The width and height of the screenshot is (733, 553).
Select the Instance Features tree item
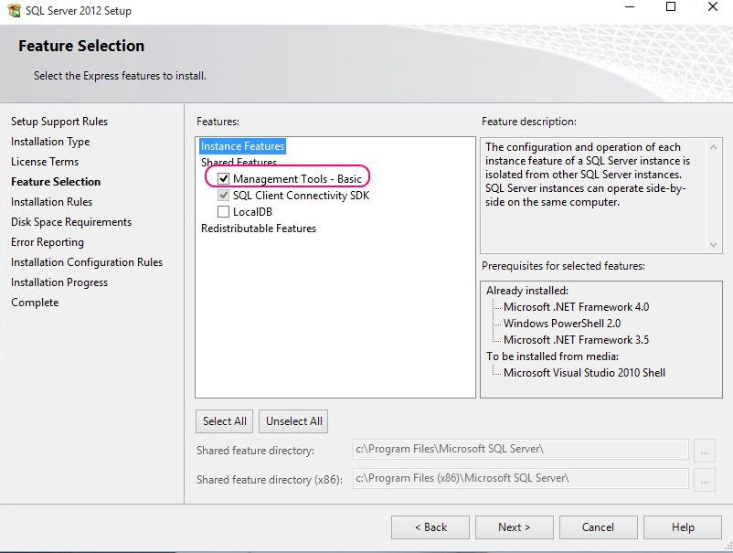pos(242,146)
